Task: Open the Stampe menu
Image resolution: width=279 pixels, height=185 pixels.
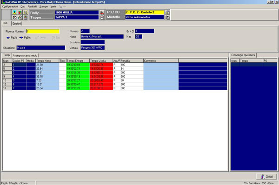Action: tap(44, 7)
